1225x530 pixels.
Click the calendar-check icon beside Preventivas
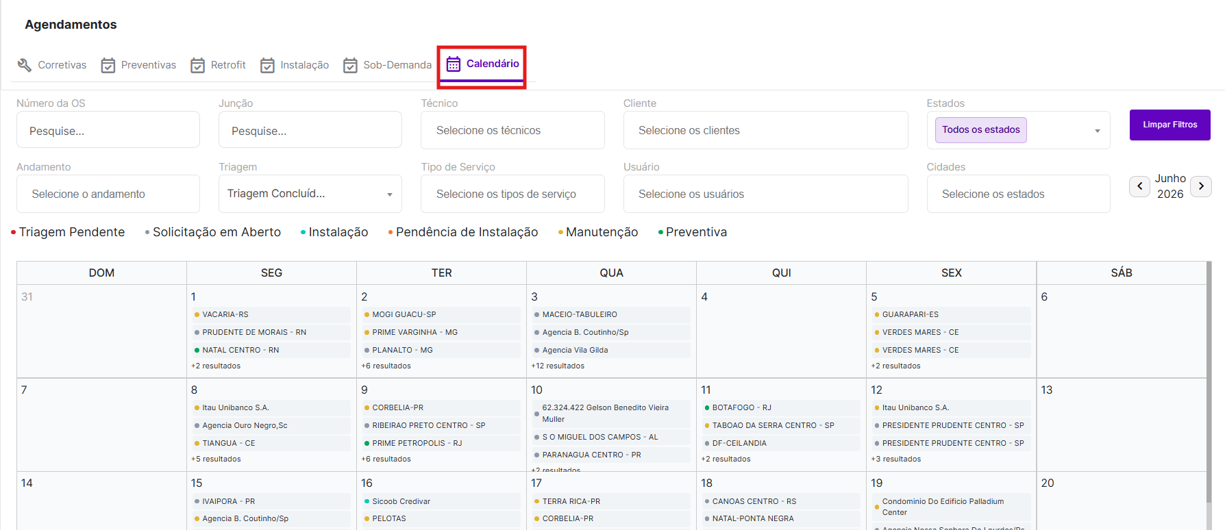point(108,65)
